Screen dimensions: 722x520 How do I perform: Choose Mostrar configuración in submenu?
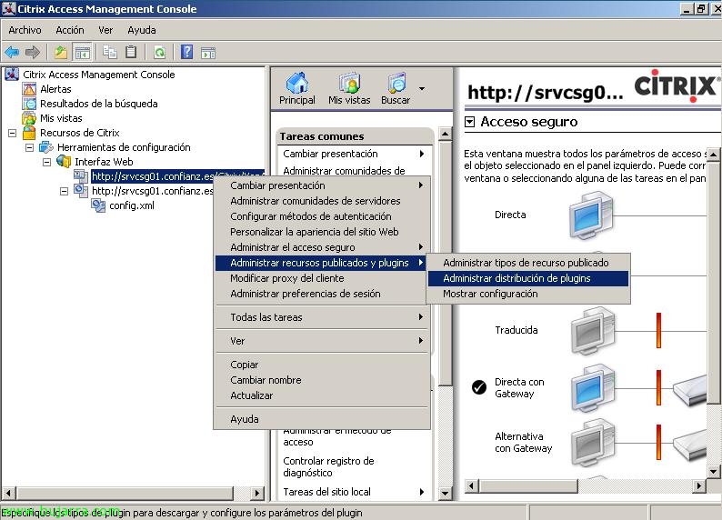tap(528, 294)
